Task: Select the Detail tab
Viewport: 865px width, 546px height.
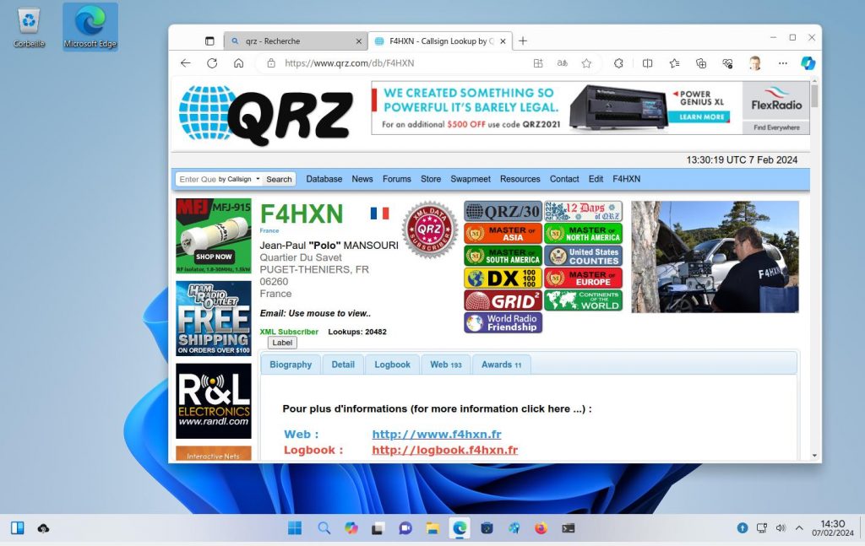Action: tap(343, 365)
